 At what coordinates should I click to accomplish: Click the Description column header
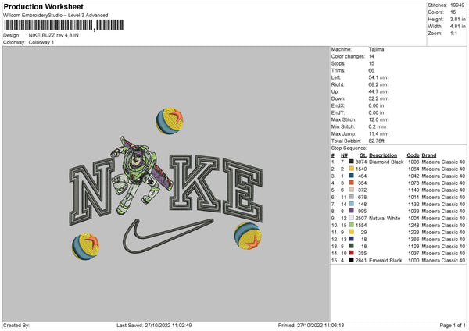[383, 155]
